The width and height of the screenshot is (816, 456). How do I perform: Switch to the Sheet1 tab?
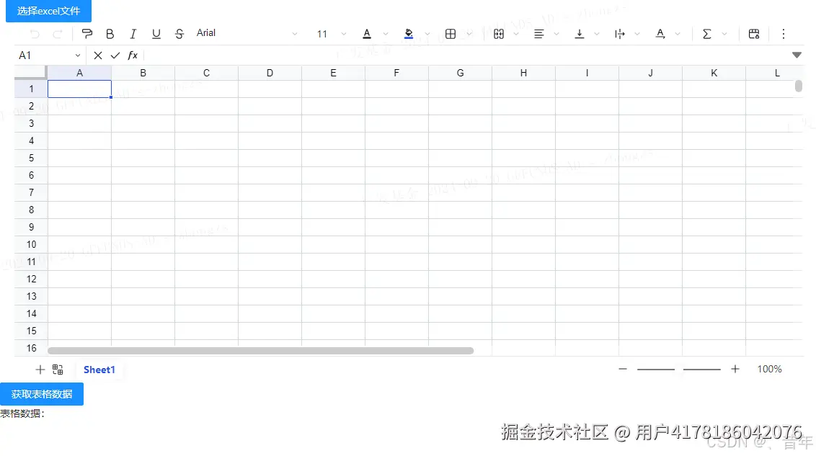[99, 369]
